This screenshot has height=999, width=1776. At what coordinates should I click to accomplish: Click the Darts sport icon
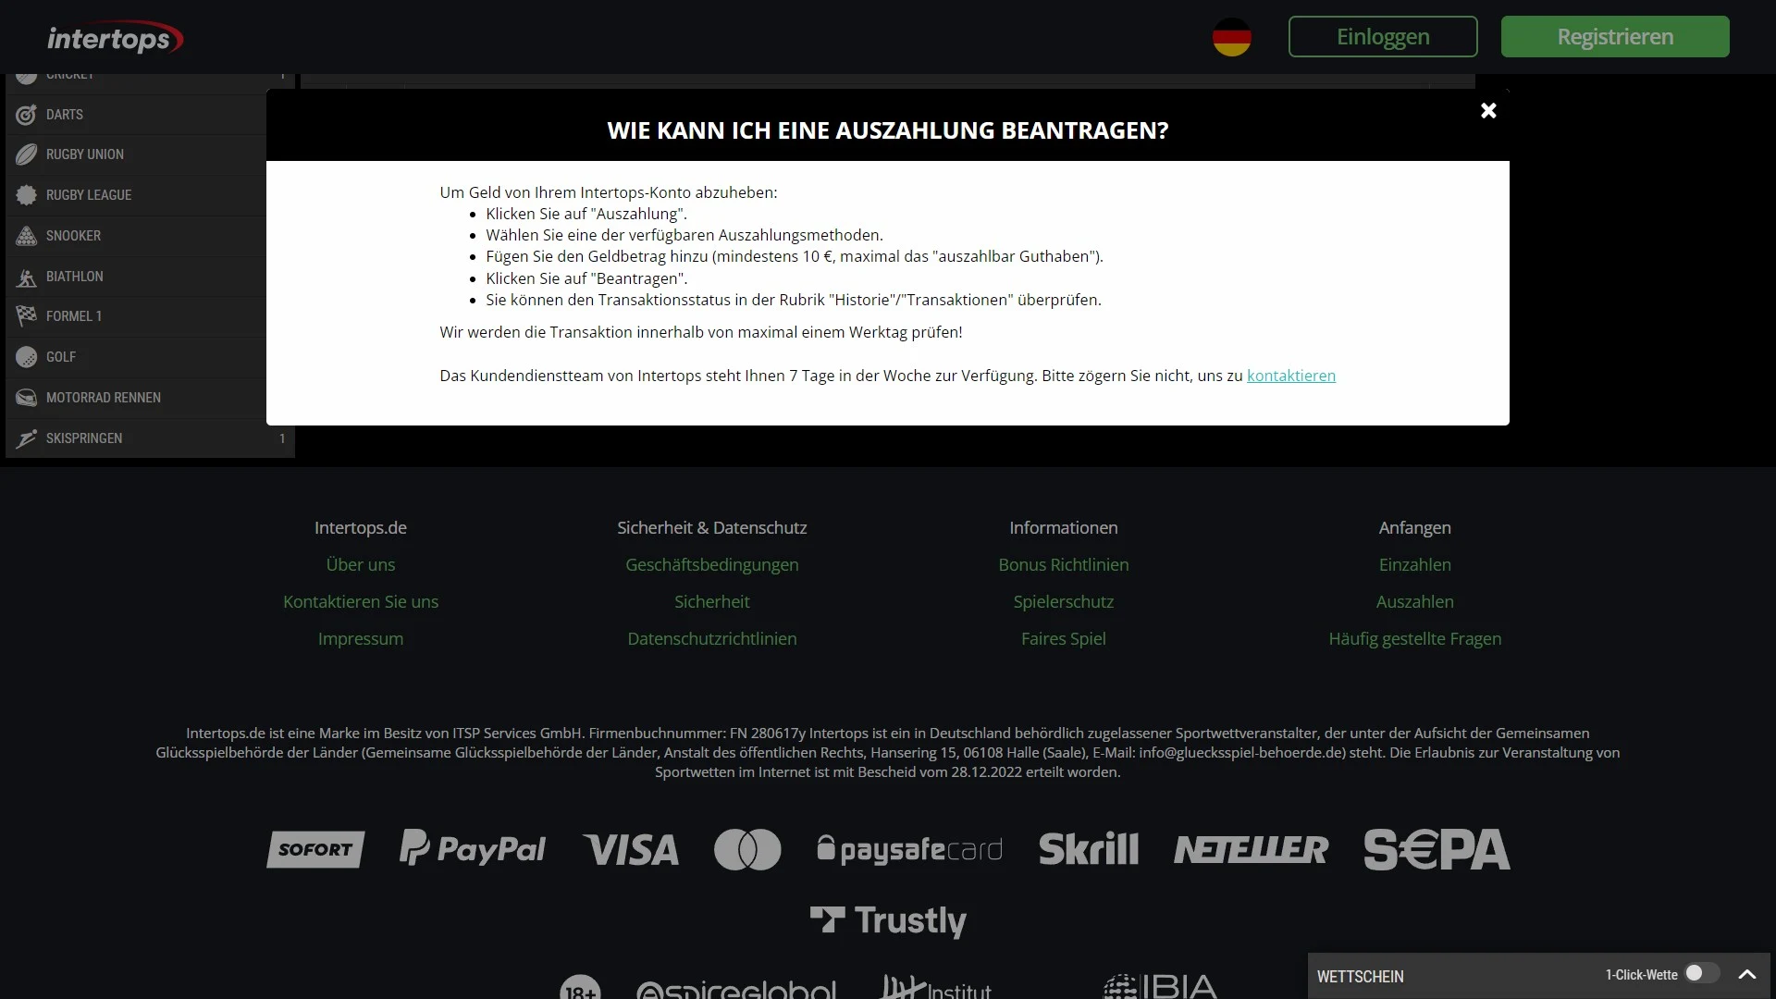tap(27, 115)
